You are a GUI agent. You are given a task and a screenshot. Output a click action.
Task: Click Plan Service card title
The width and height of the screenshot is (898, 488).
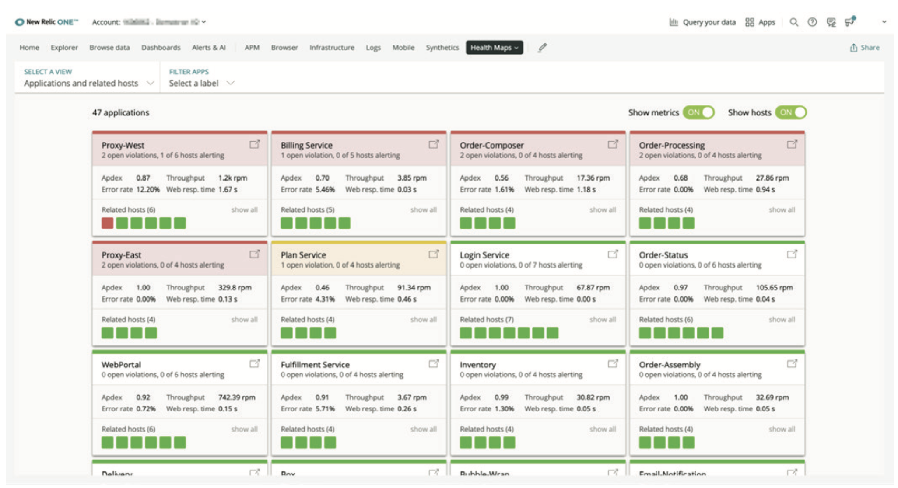[x=303, y=255]
